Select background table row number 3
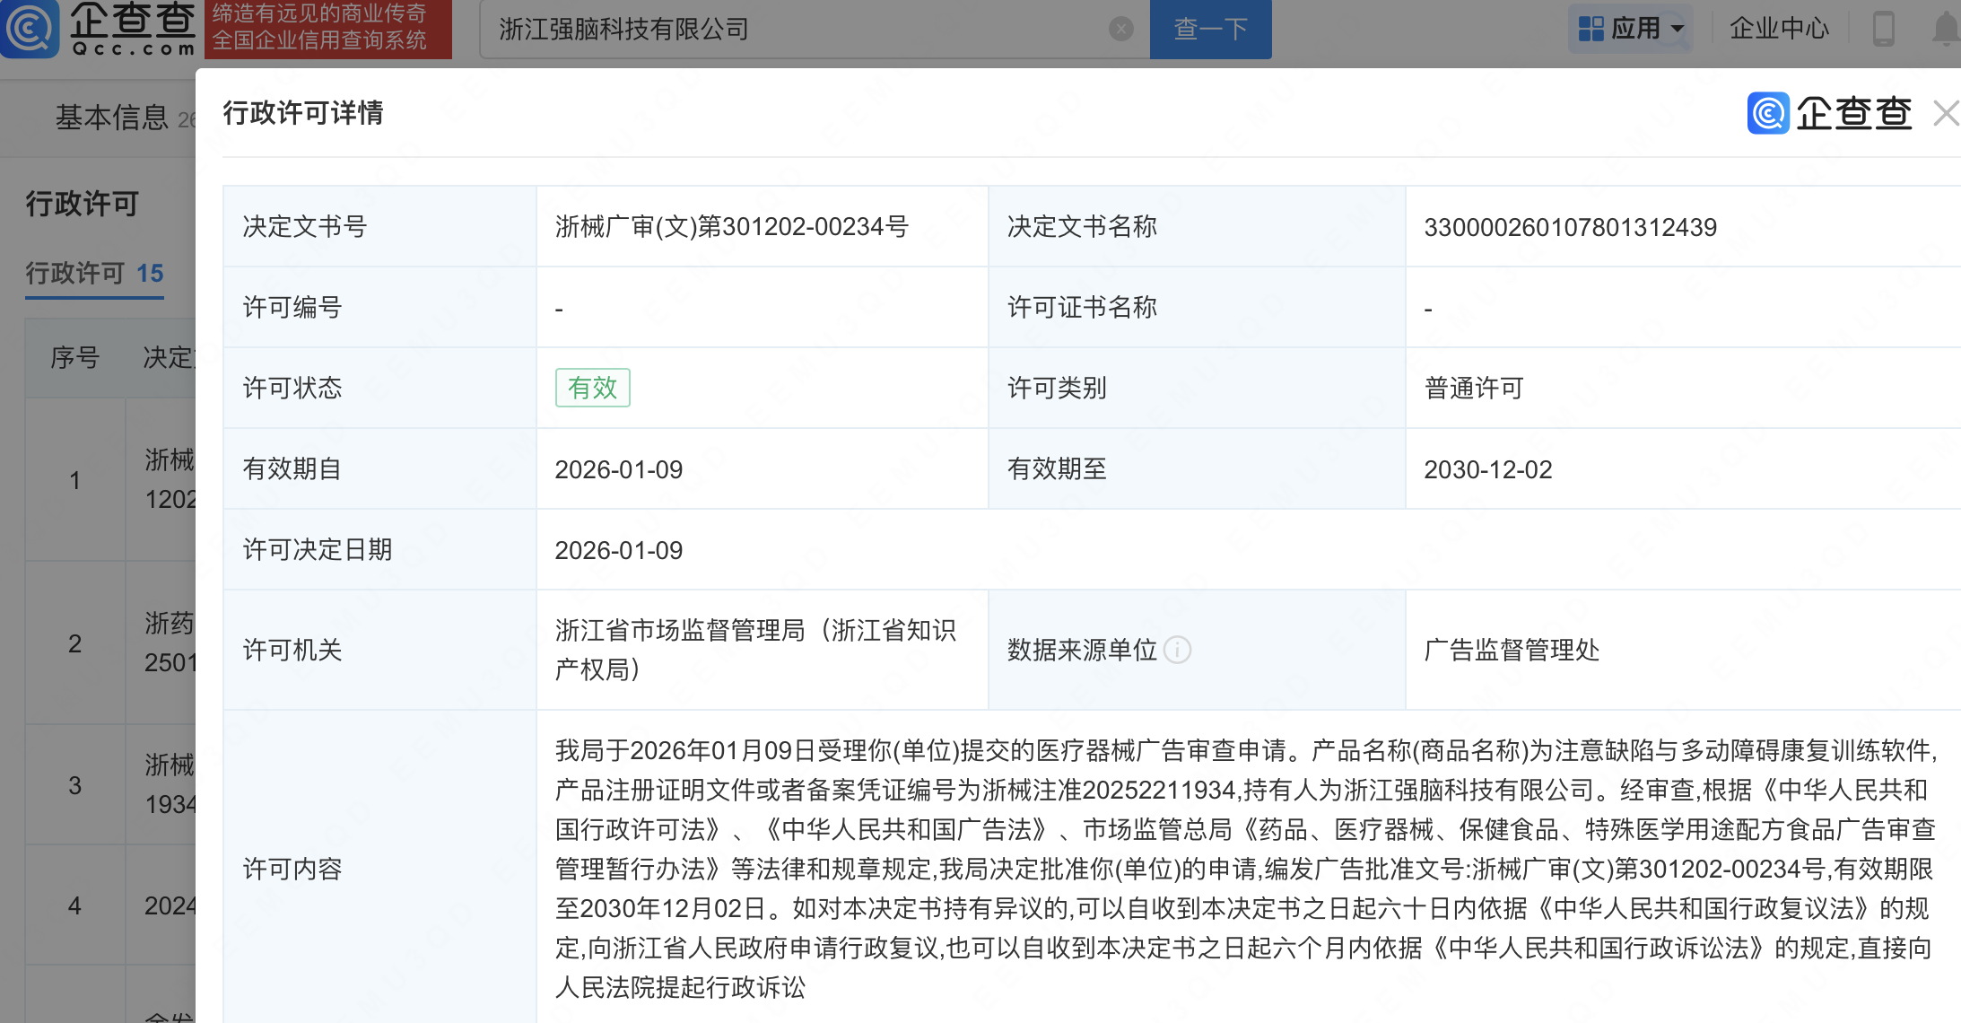The image size is (1961, 1023). (x=75, y=785)
